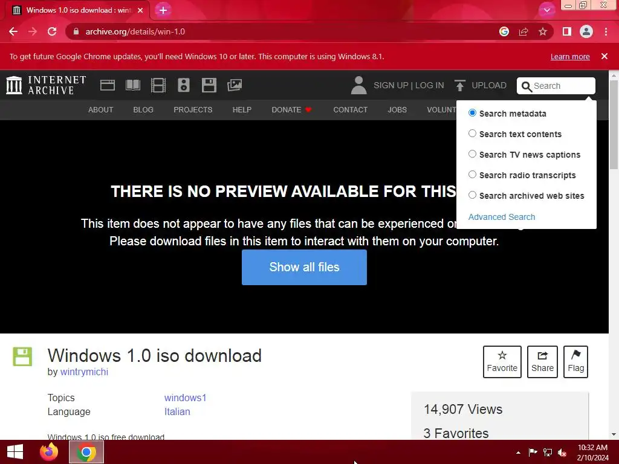Open the BLOG menu item
Viewport: 619px width, 464px height.
coord(143,110)
